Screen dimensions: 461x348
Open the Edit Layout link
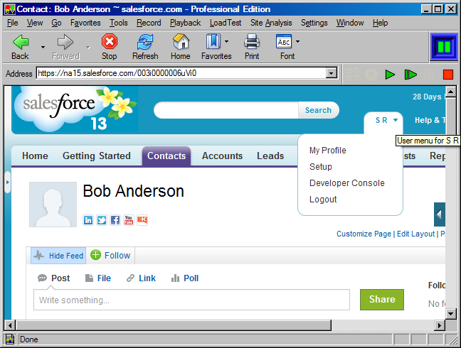click(x=415, y=234)
